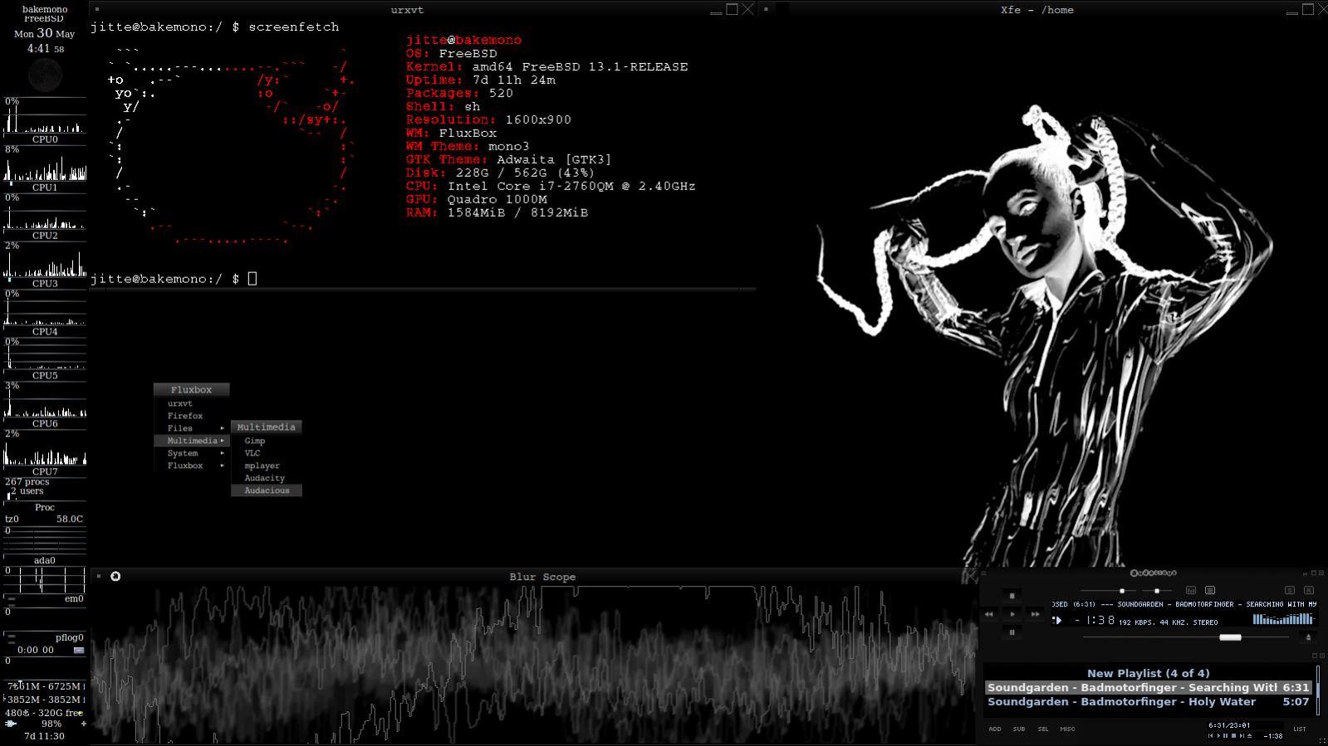Launch VLC from Multimedia submenu
Screen dimensions: 1328x746
click(x=266, y=453)
